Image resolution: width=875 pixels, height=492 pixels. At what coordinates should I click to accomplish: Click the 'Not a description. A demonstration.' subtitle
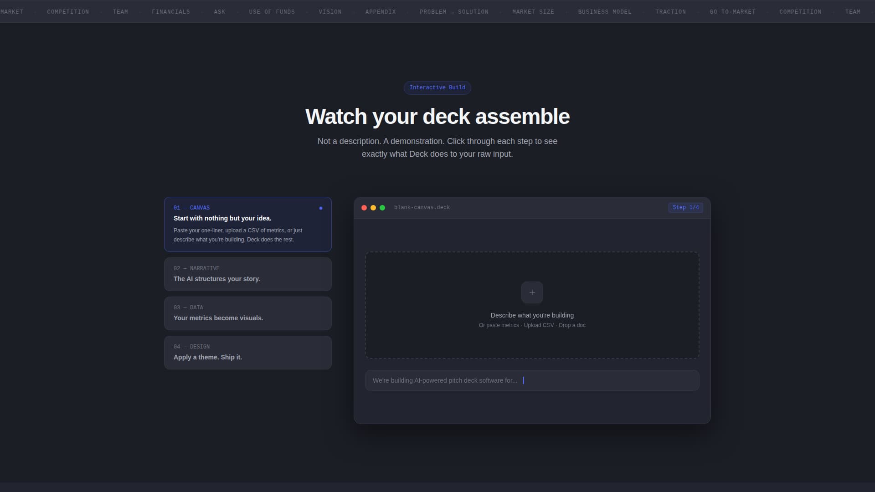437,148
